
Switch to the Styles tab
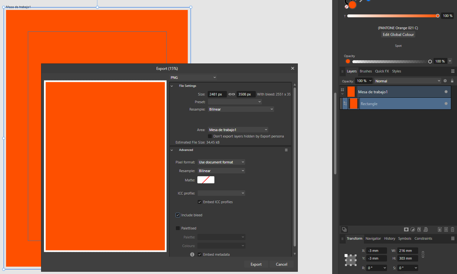[x=397, y=71]
